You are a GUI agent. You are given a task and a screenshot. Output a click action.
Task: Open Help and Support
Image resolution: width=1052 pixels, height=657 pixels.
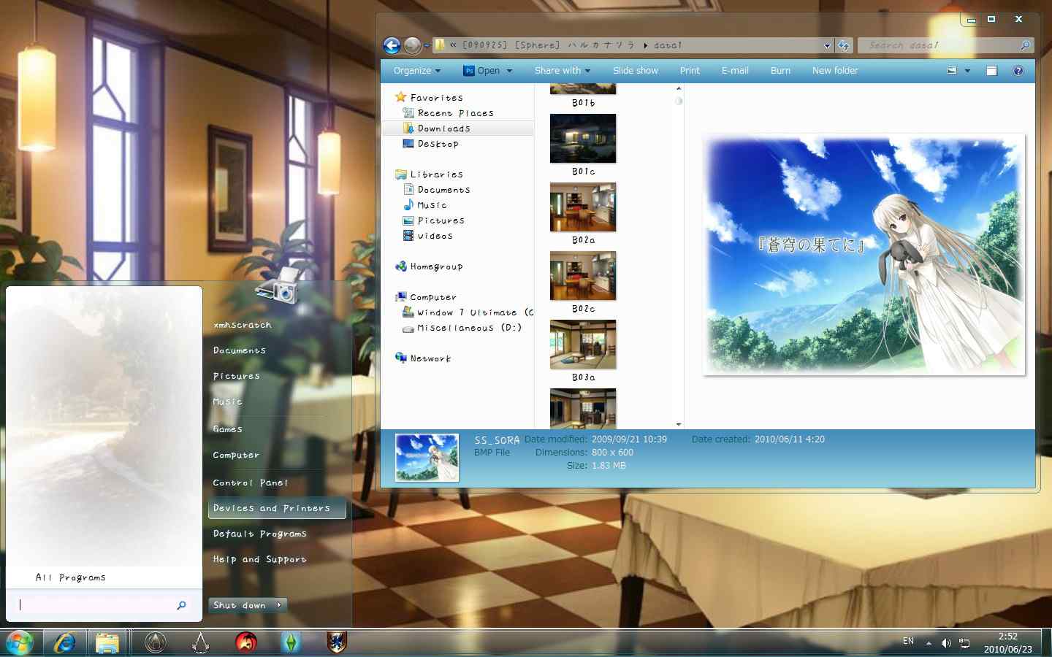click(x=259, y=559)
